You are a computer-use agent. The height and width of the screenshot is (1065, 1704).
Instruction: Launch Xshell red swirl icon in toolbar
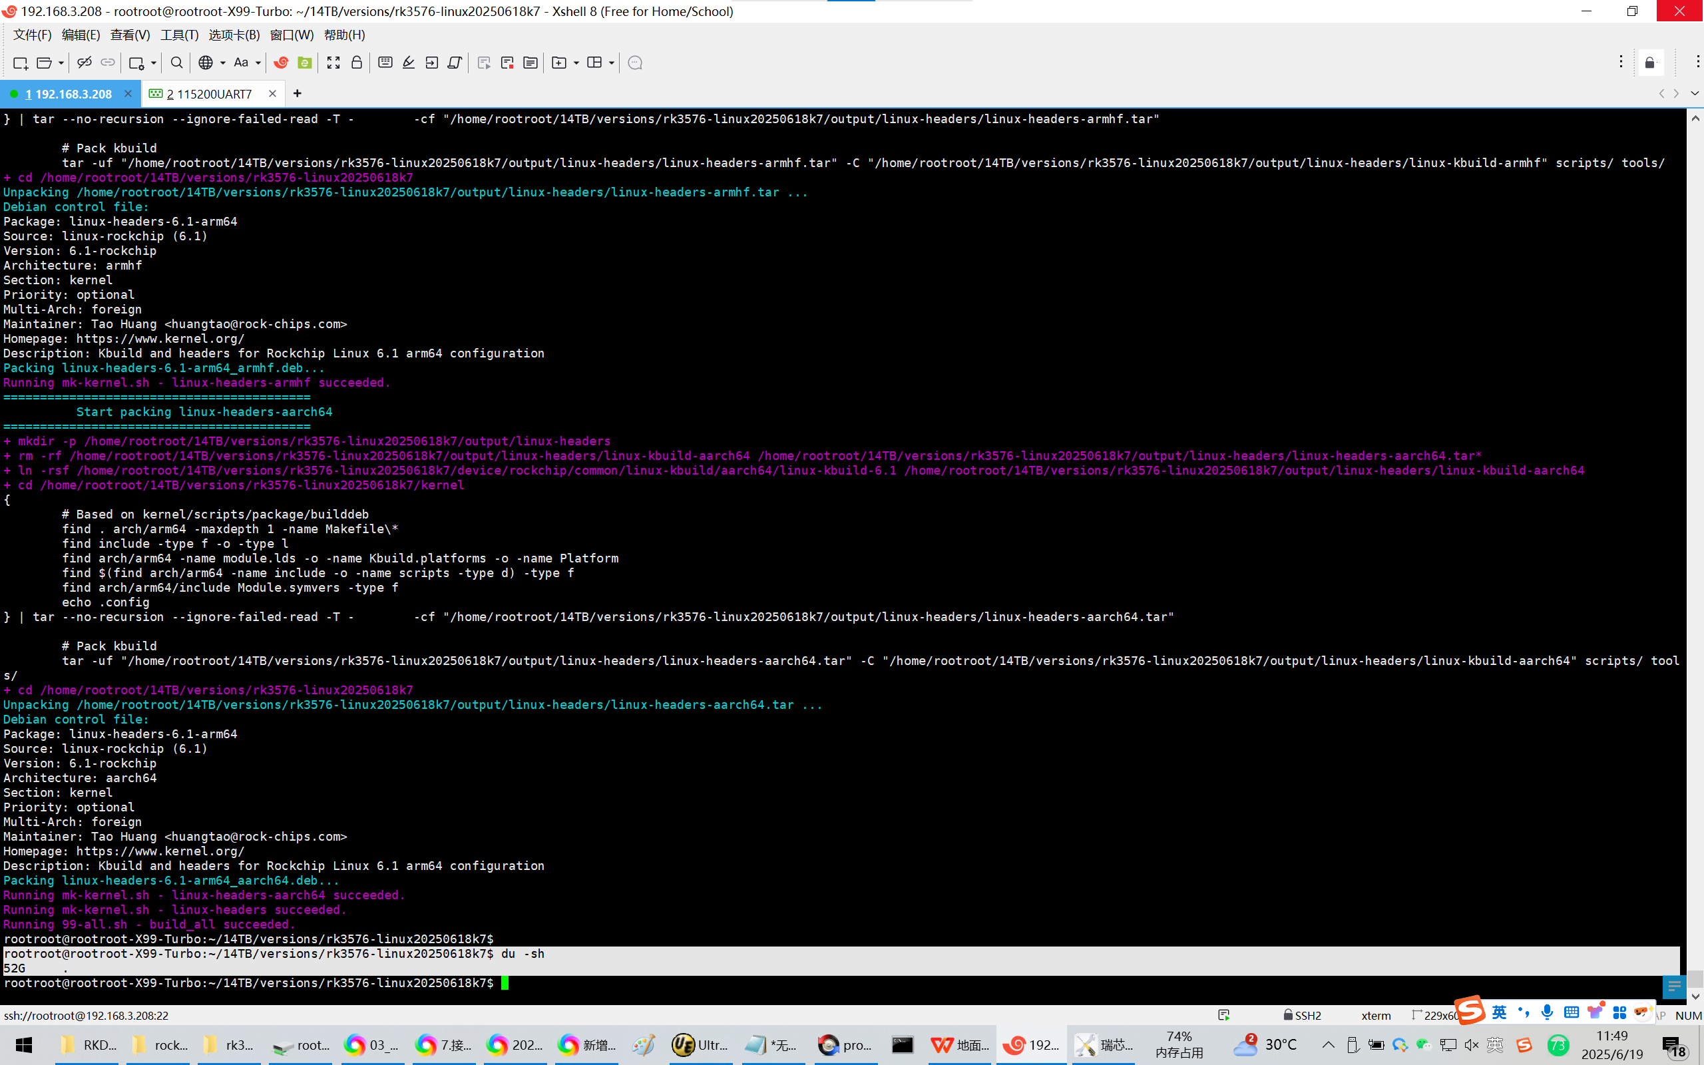point(281,63)
